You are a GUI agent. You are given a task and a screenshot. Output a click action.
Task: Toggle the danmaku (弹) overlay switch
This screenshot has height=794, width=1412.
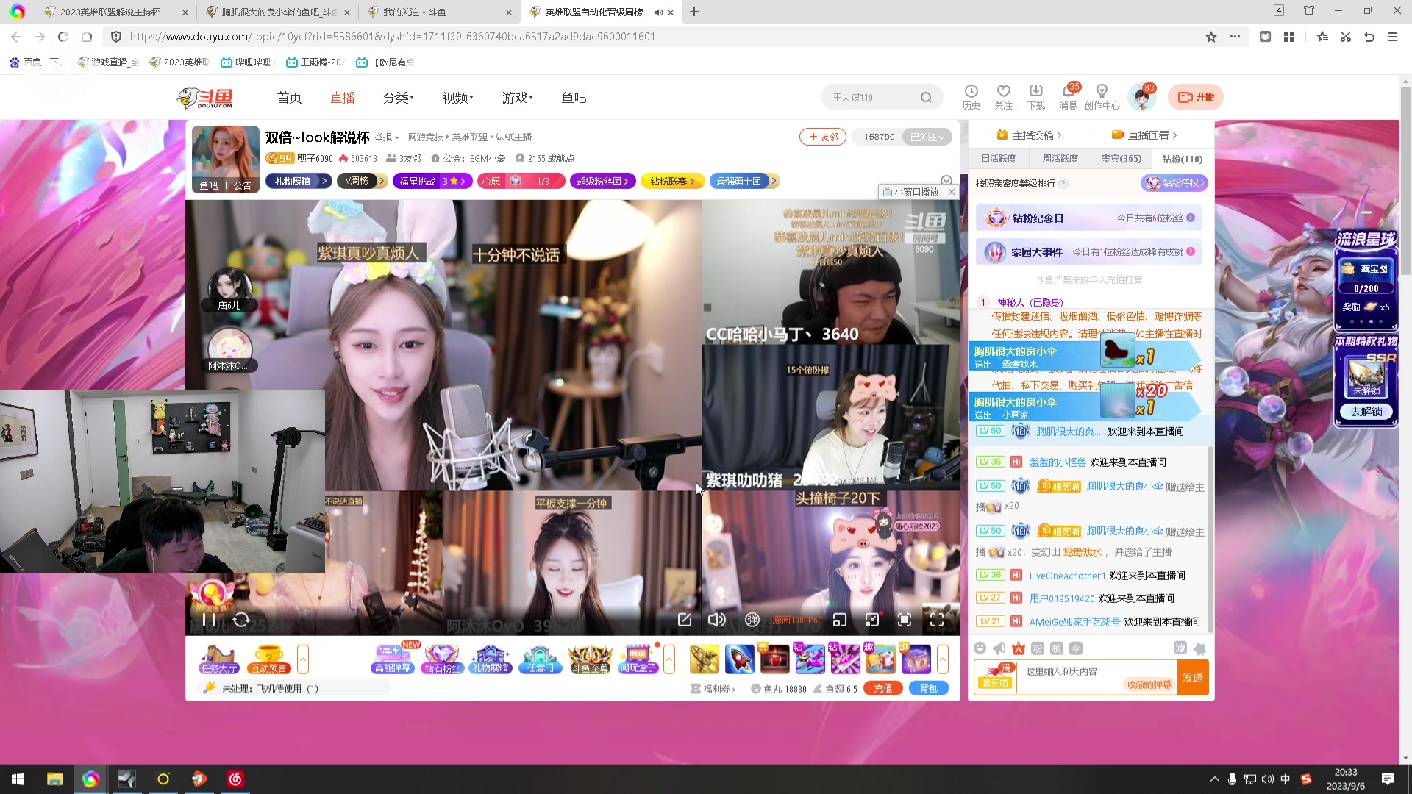752,620
